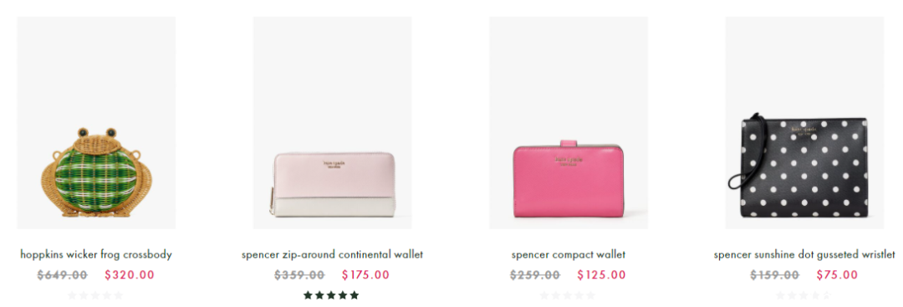Click the five-star rating under continental wallet

(331, 295)
